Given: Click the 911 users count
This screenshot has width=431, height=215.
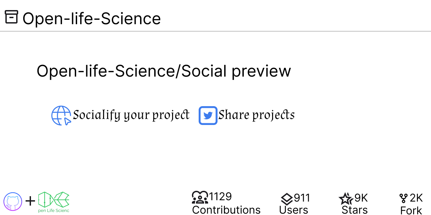Looking at the screenshot, I should pos(302,198).
